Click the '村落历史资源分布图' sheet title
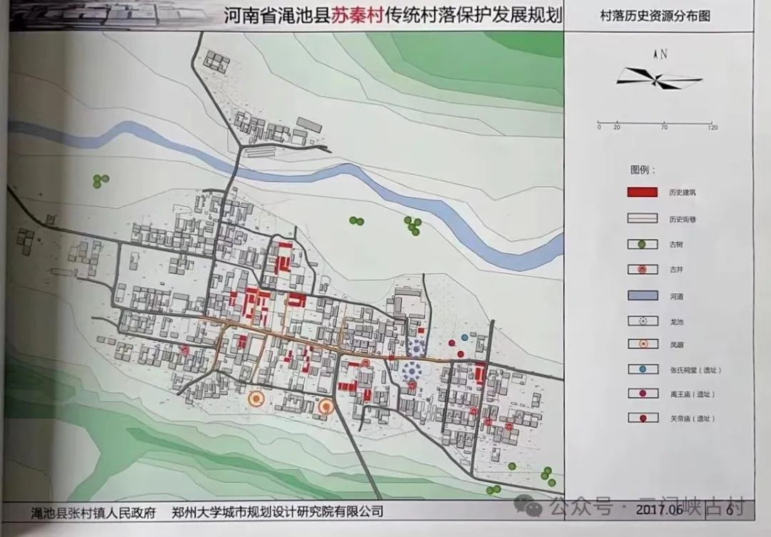Image resolution: width=771 pixels, height=537 pixels. (655, 16)
